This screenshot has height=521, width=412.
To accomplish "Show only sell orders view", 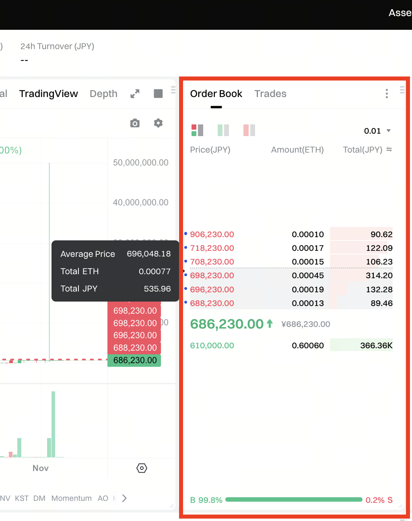I will pos(249,130).
